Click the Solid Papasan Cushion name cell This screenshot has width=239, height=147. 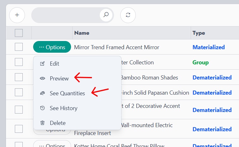click(155, 93)
